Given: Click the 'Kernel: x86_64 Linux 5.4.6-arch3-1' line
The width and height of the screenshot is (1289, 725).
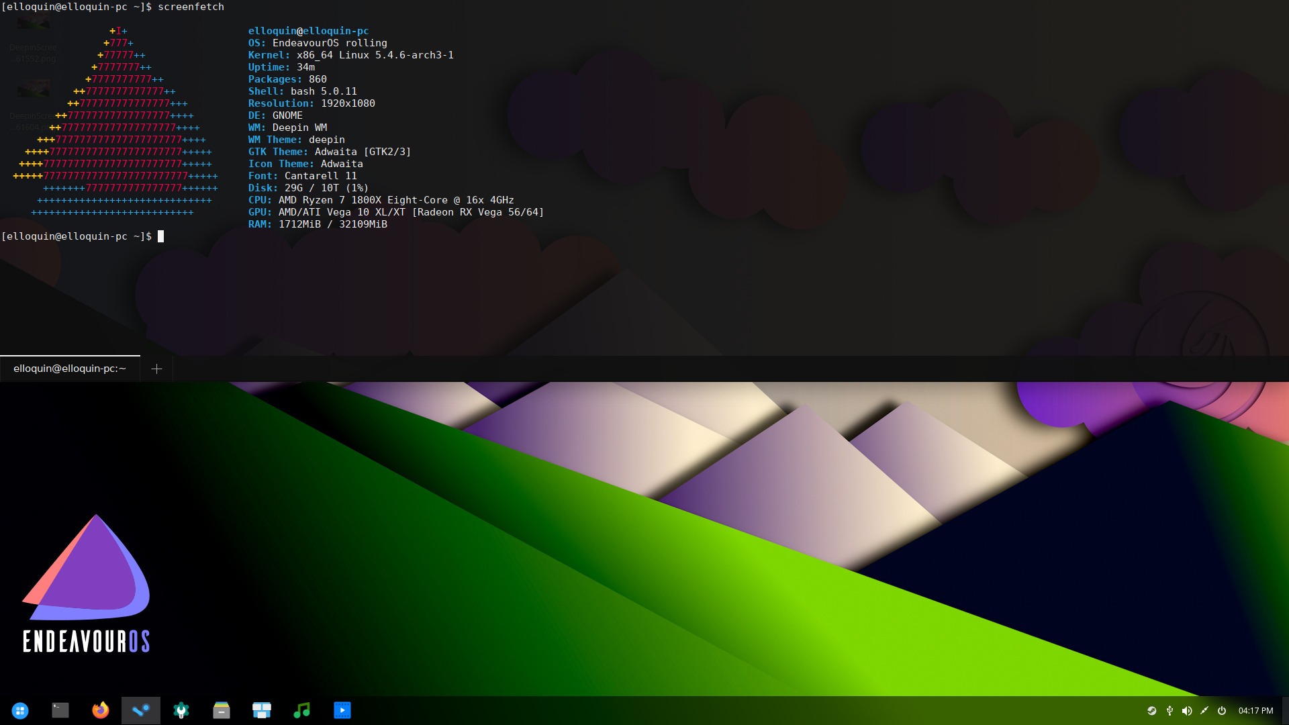Looking at the screenshot, I should point(351,55).
